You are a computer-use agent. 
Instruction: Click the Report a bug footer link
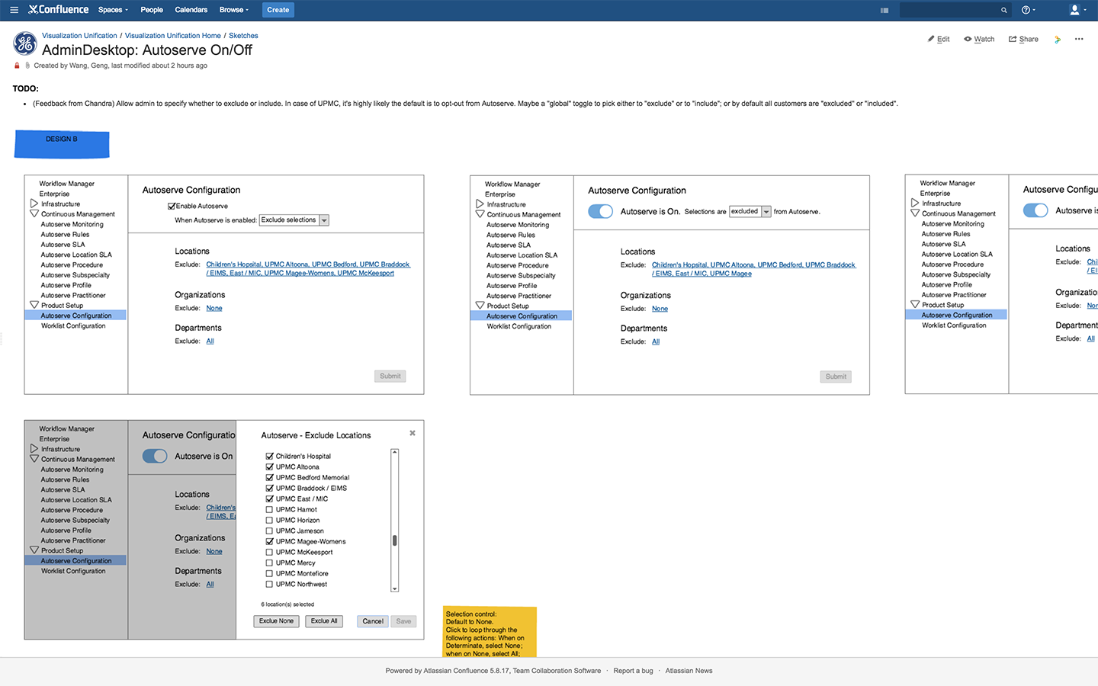[633, 671]
